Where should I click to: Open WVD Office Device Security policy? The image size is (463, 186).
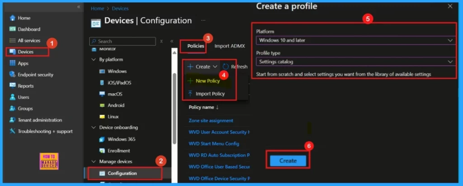[x=219, y=179]
